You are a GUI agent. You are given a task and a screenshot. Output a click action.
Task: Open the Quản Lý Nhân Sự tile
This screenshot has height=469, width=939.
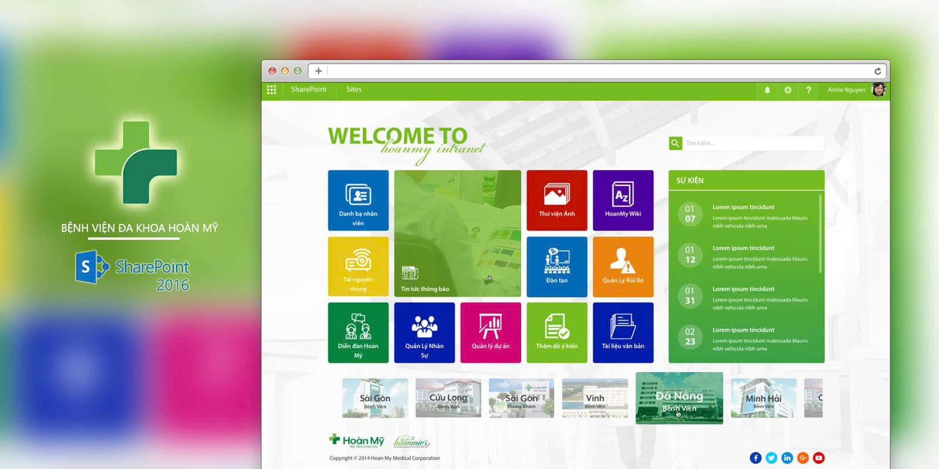424,332
